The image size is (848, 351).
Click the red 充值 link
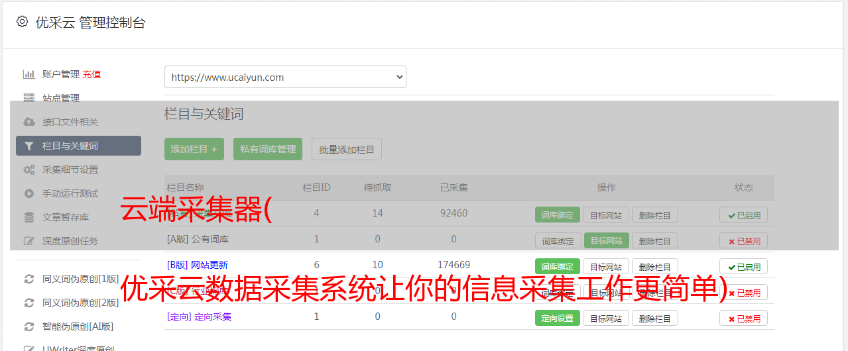[91, 74]
